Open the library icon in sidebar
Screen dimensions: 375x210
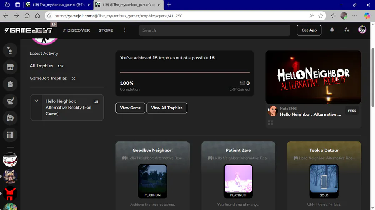(10, 135)
